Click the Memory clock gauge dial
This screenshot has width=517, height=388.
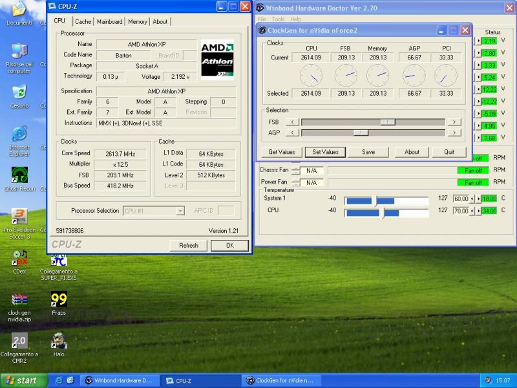coord(378,75)
